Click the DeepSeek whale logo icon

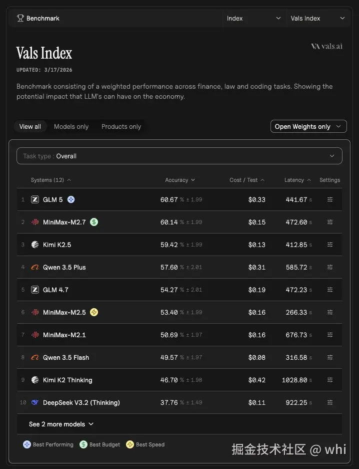[35, 403]
